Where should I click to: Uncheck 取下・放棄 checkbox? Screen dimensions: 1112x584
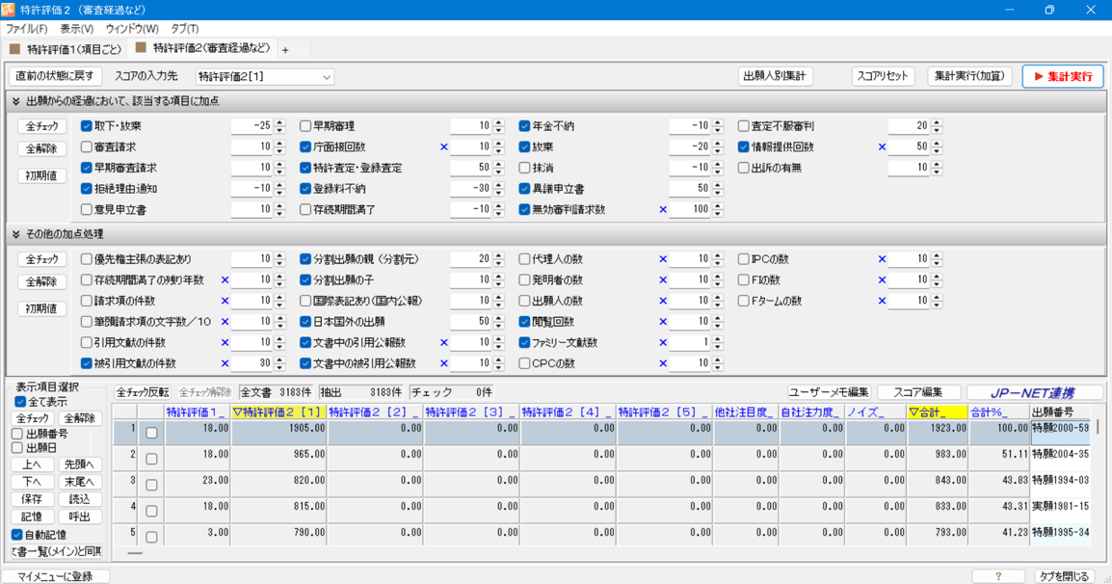click(87, 126)
